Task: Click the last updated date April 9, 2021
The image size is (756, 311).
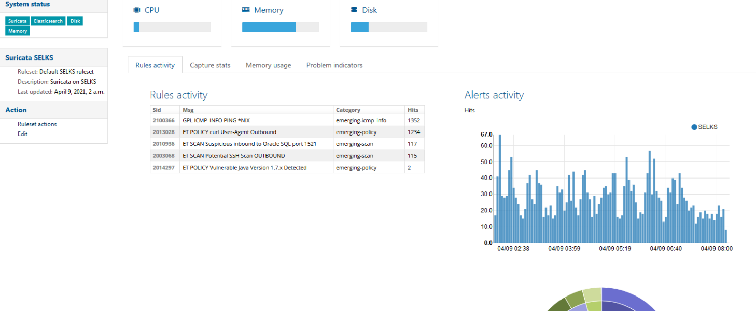Action: (80, 92)
